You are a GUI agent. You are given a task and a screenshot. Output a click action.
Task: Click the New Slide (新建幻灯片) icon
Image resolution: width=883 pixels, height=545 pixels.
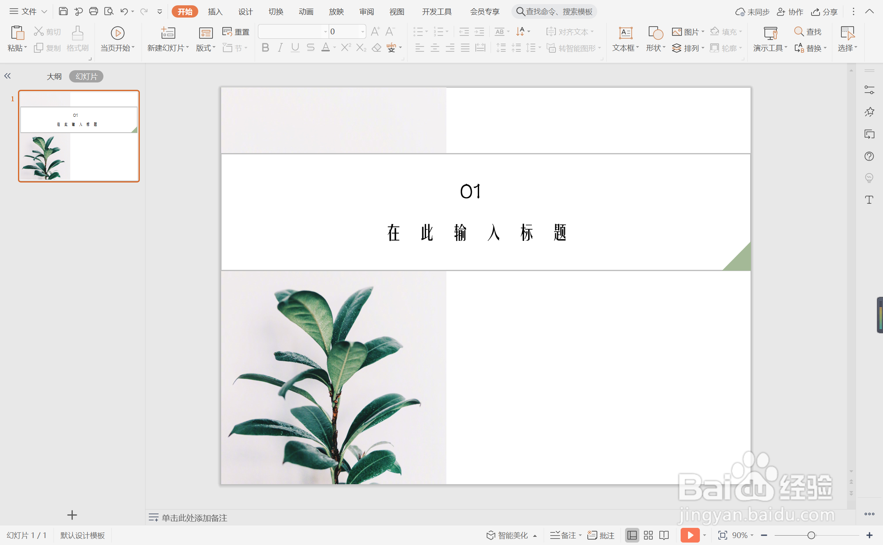click(168, 33)
